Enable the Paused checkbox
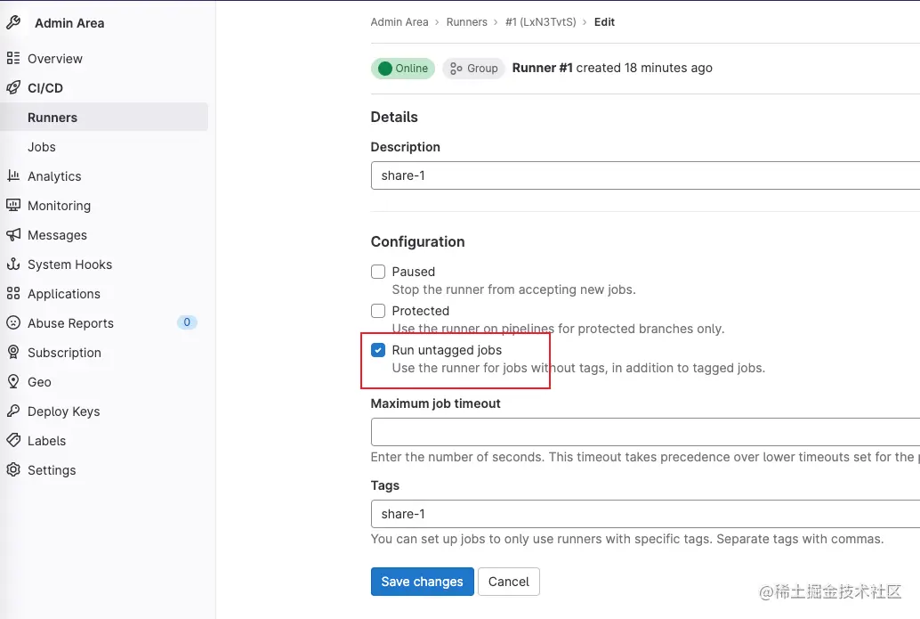 (x=378, y=272)
